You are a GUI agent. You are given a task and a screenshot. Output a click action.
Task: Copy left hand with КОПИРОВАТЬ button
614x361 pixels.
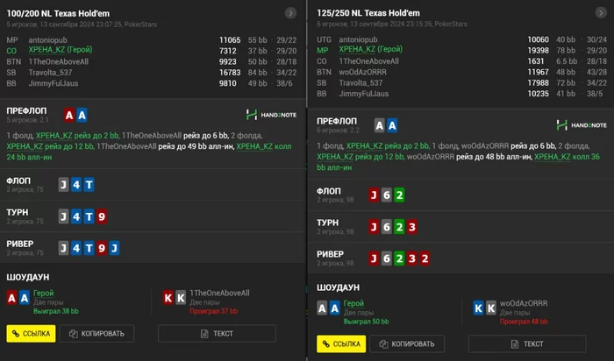96,334
